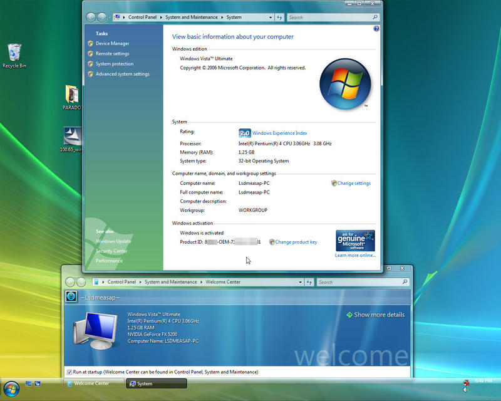
Task: Click the System address bar computer icon
Action: [x=117, y=18]
